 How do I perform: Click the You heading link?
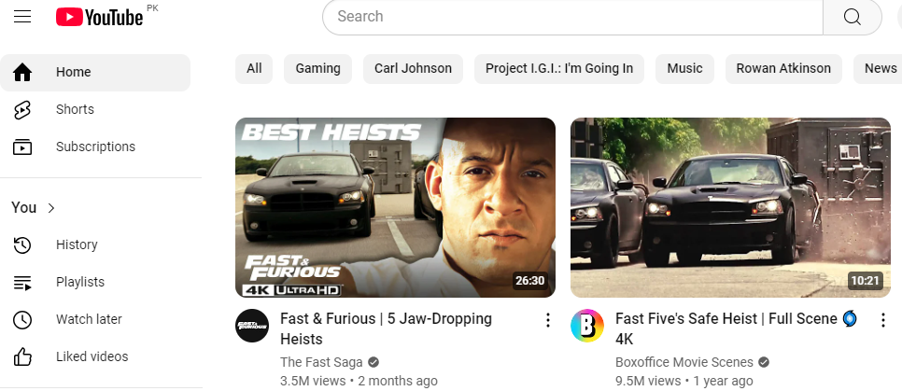coord(23,207)
